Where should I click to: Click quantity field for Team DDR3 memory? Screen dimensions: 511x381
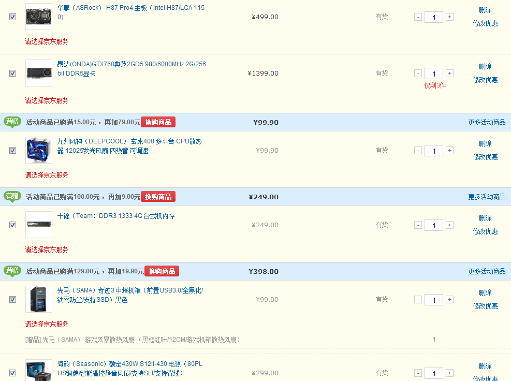point(434,225)
